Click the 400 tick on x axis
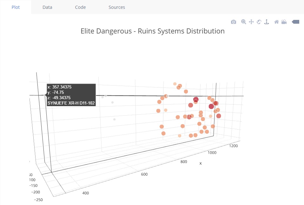Screen dimensions: 304x205 pyautogui.click(x=85, y=193)
